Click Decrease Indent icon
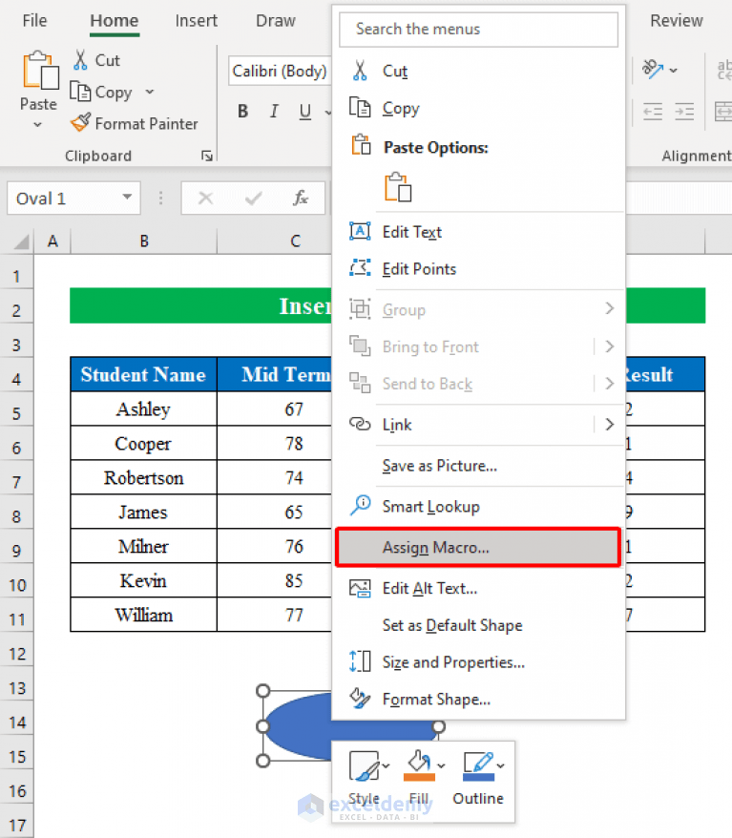Screen dimensions: 732x838 [653, 112]
